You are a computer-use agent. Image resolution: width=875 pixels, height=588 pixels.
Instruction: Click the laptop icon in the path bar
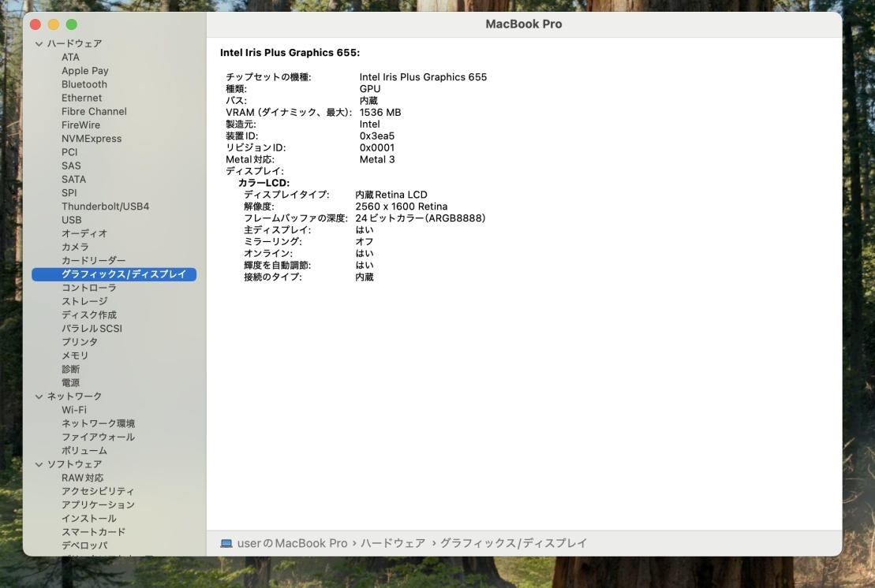tap(226, 543)
